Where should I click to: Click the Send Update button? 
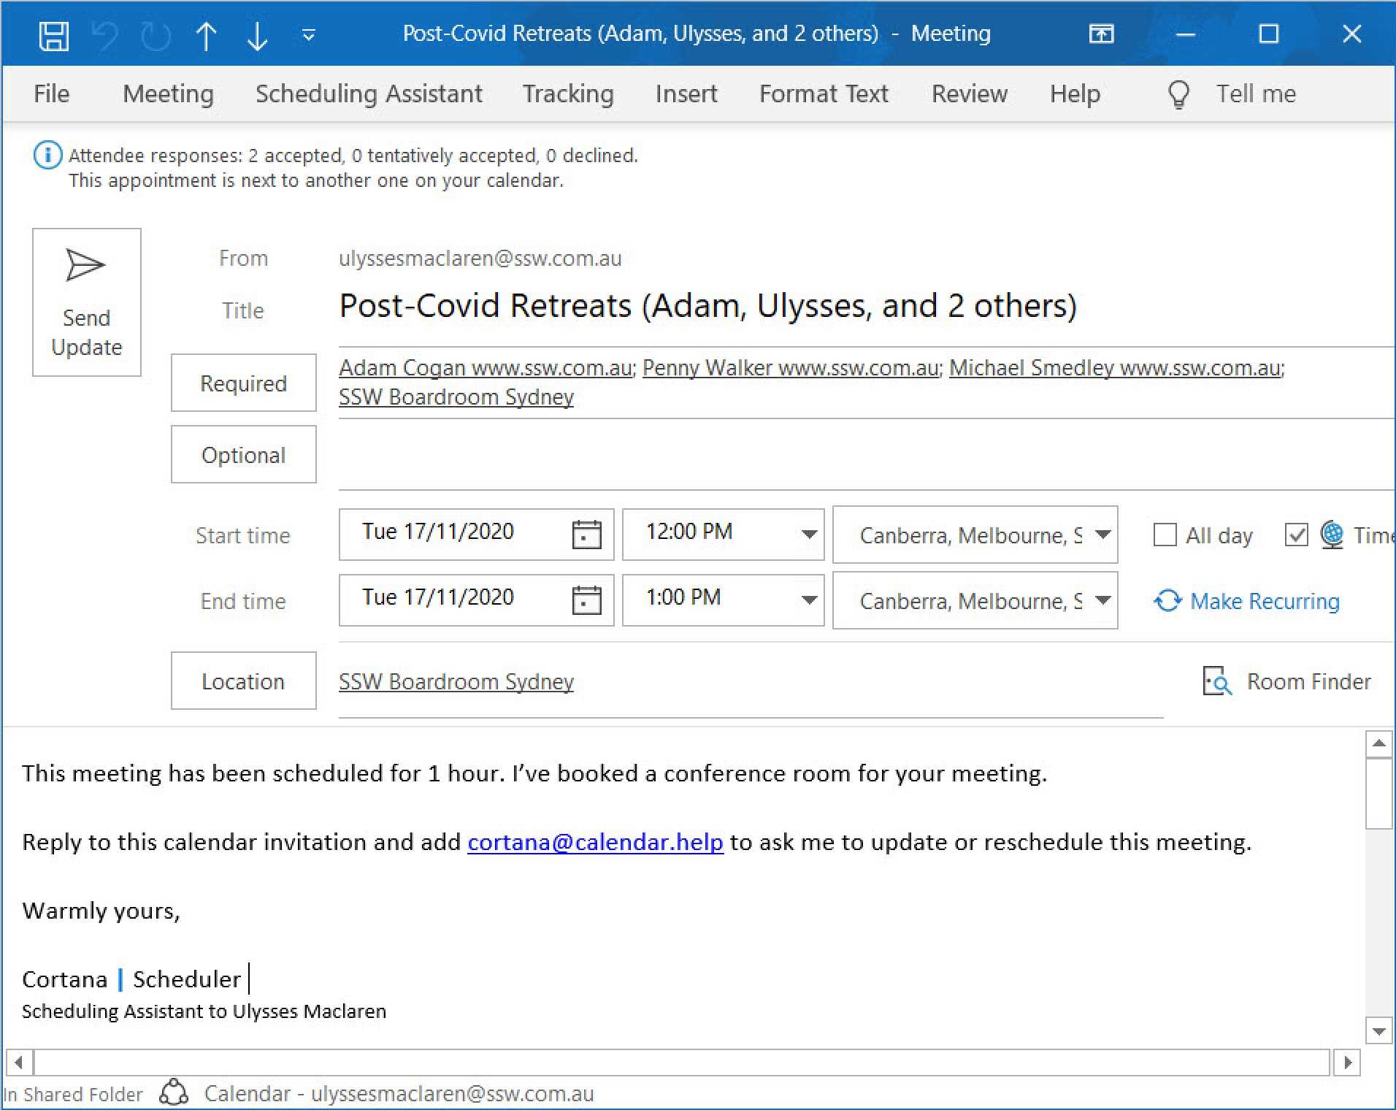click(86, 302)
